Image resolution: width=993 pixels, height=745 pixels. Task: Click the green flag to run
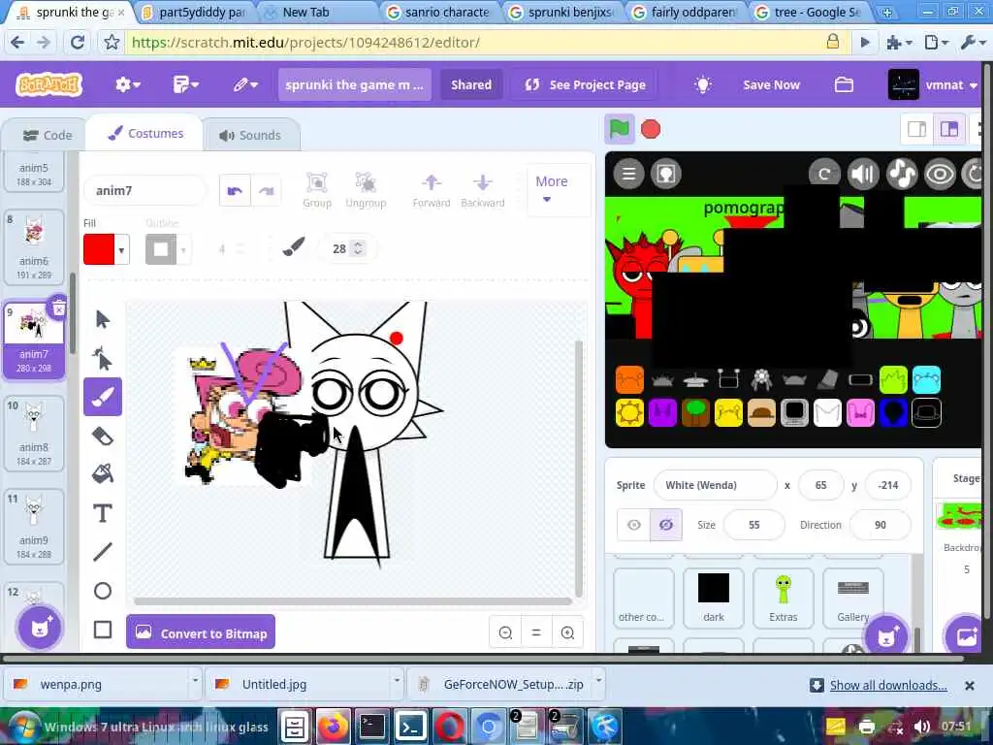620,129
